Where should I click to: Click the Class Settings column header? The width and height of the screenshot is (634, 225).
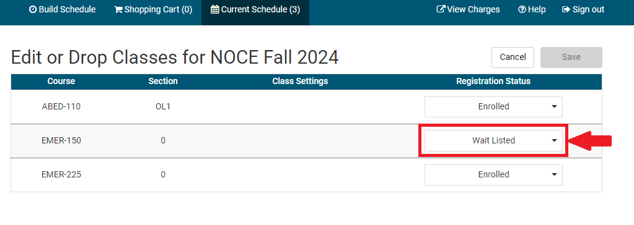(300, 81)
